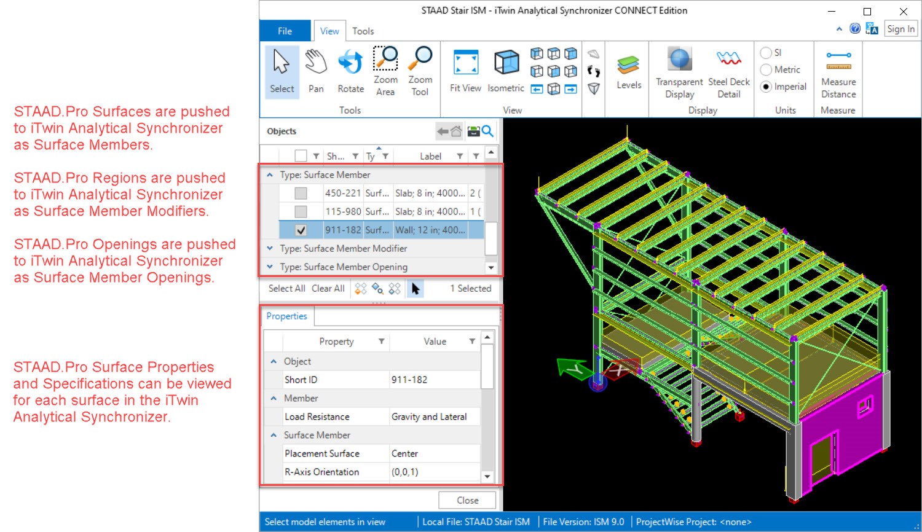Click the Wall; 12 in label cell
This screenshot has width=922, height=532.
click(430, 230)
